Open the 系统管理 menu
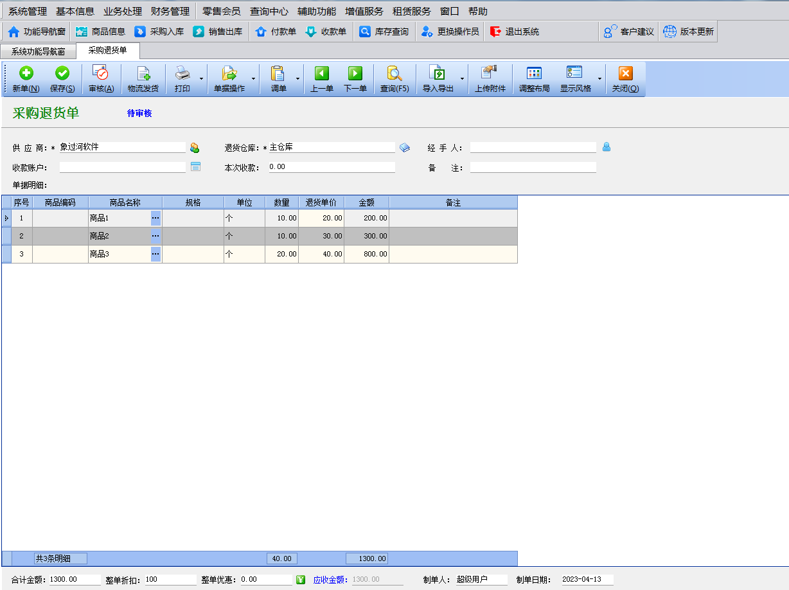This screenshot has width=789, height=590. pyautogui.click(x=28, y=12)
